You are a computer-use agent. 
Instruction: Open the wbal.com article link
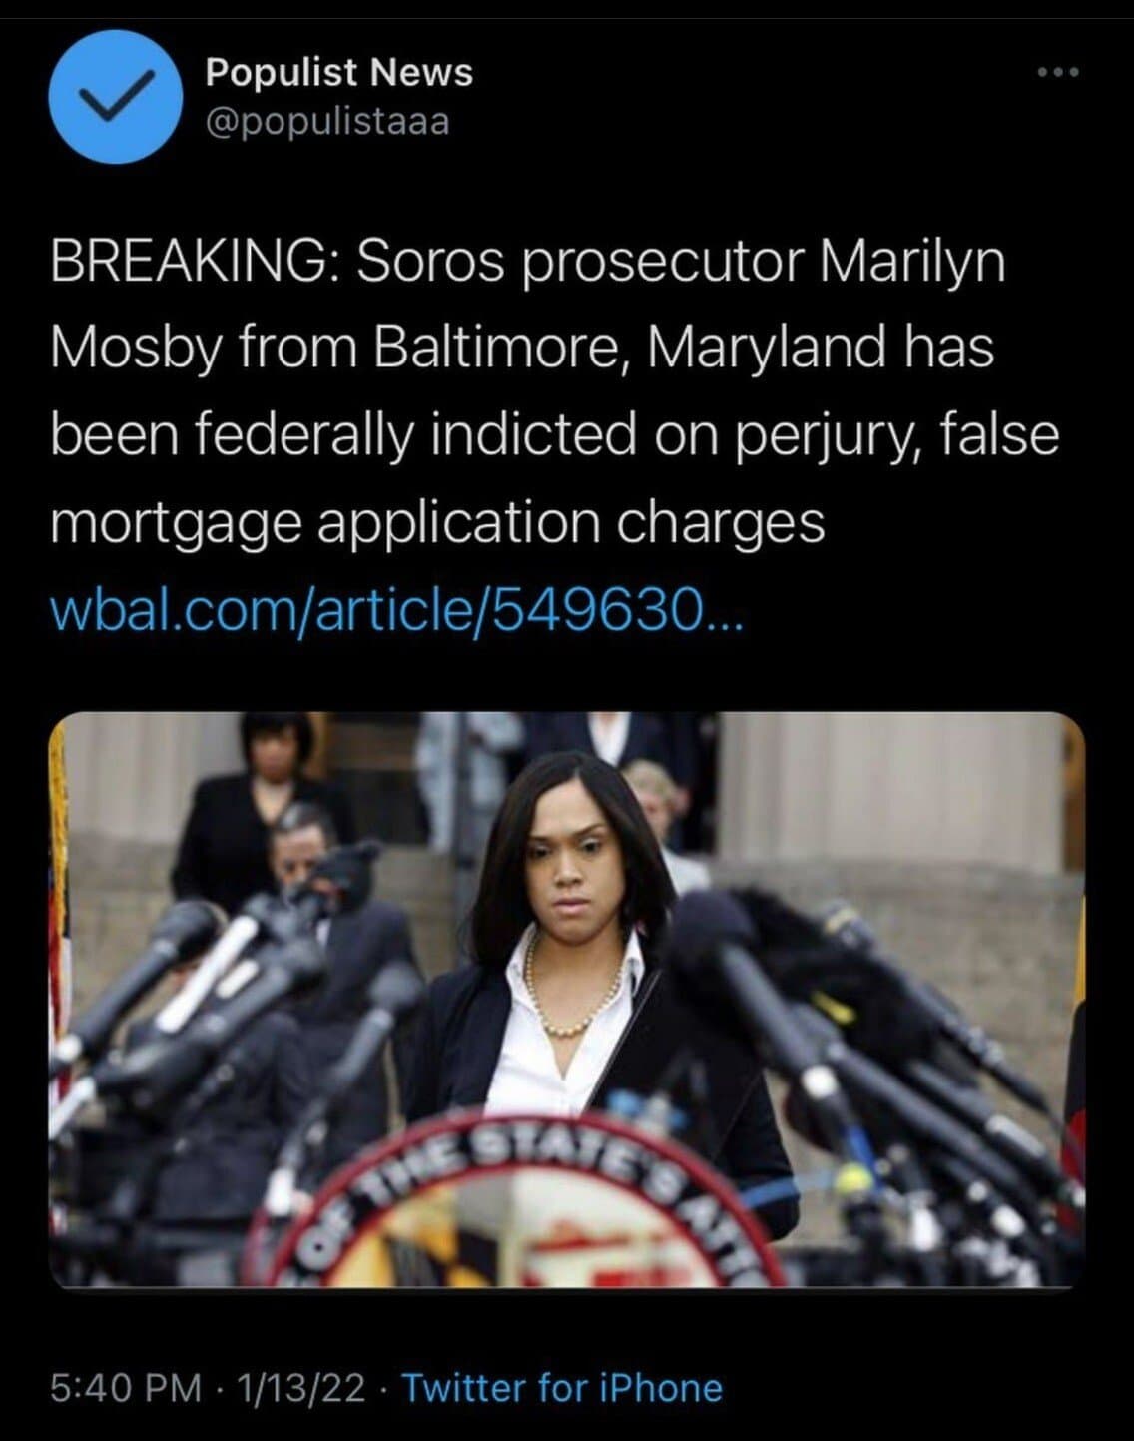click(397, 607)
